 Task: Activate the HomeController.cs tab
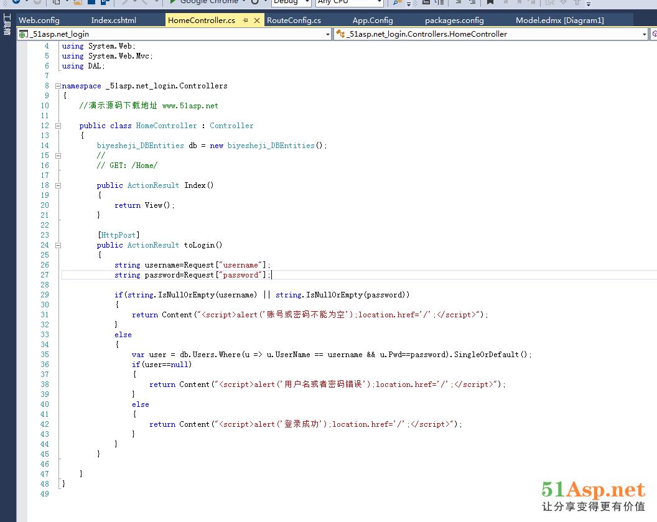[x=202, y=20]
